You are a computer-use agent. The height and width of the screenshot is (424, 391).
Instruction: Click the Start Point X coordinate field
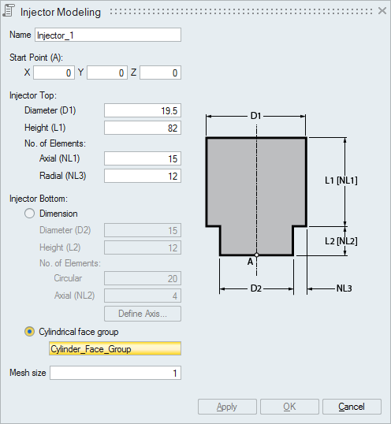[x=54, y=73]
